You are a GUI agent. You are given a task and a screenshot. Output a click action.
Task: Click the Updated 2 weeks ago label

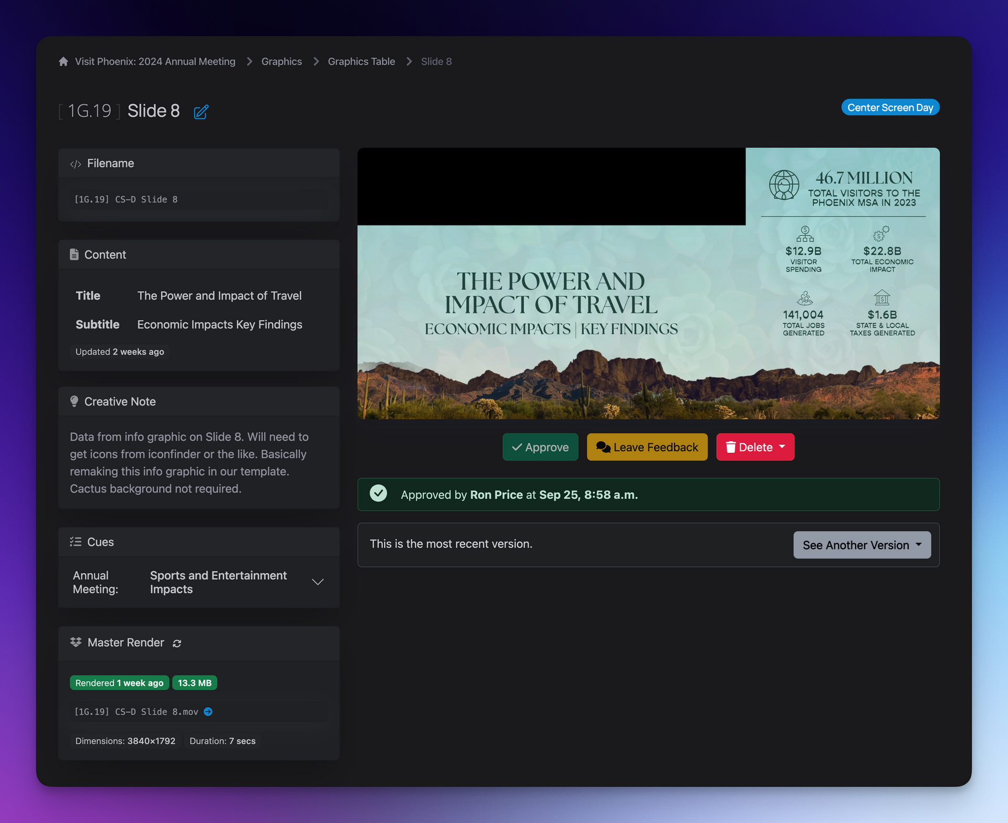tap(120, 352)
